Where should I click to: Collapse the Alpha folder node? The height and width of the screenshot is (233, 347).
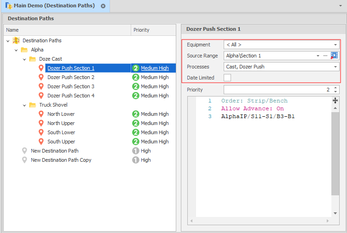(x=17, y=50)
